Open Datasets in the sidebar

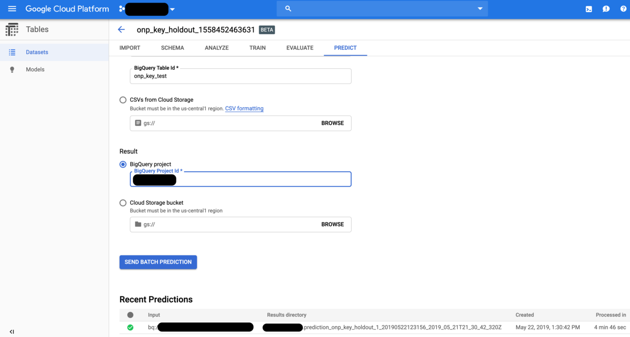point(37,52)
